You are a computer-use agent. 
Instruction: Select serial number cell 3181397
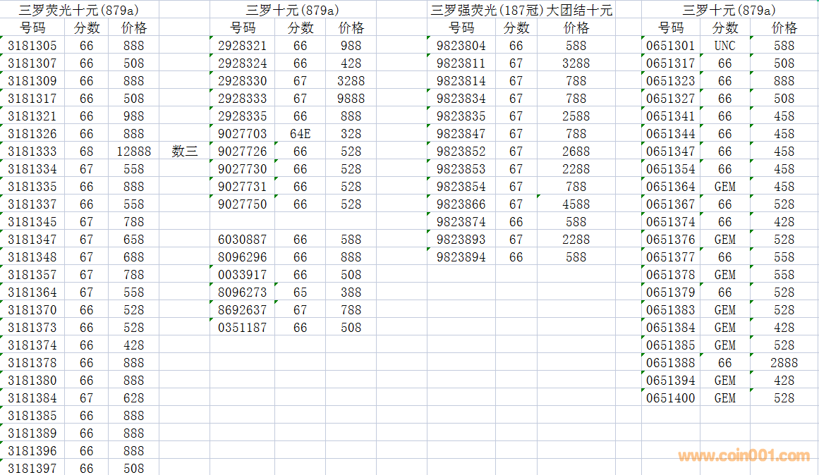tap(32, 468)
